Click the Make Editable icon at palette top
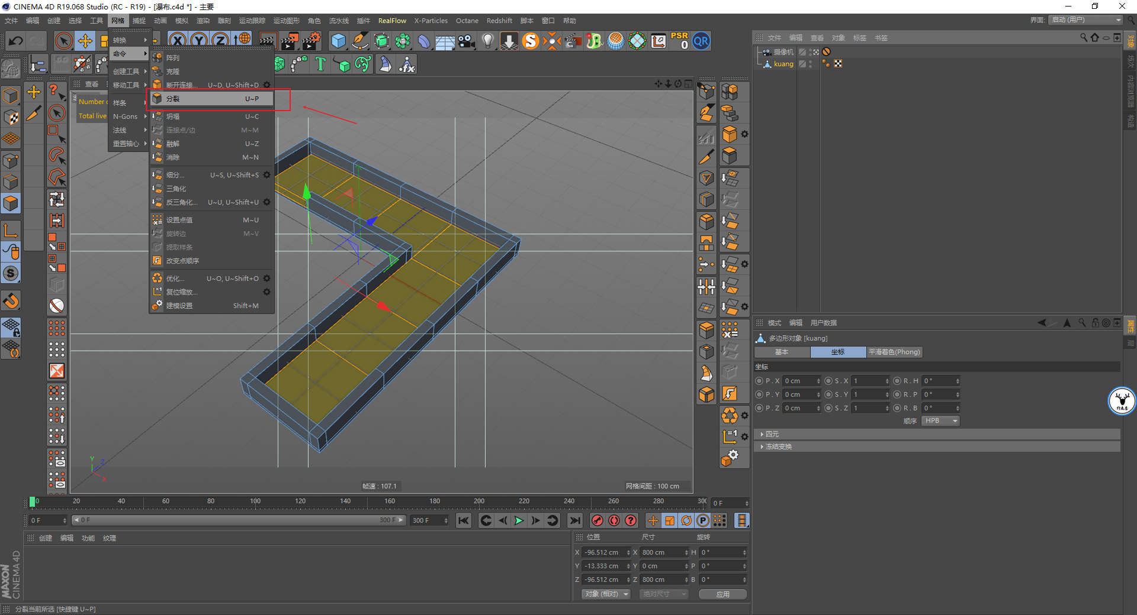The height and width of the screenshot is (615, 1137). 11,69
